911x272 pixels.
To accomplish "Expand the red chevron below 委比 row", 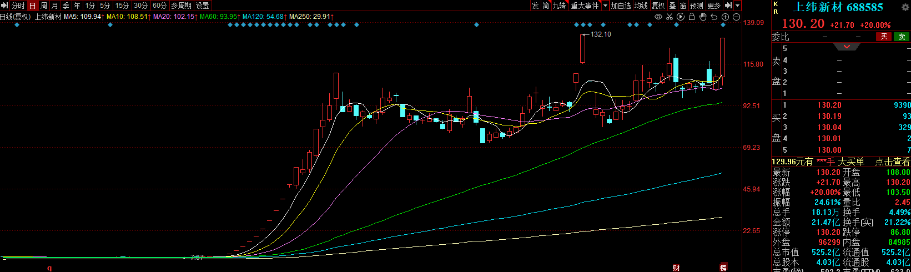I will (847, 47).
